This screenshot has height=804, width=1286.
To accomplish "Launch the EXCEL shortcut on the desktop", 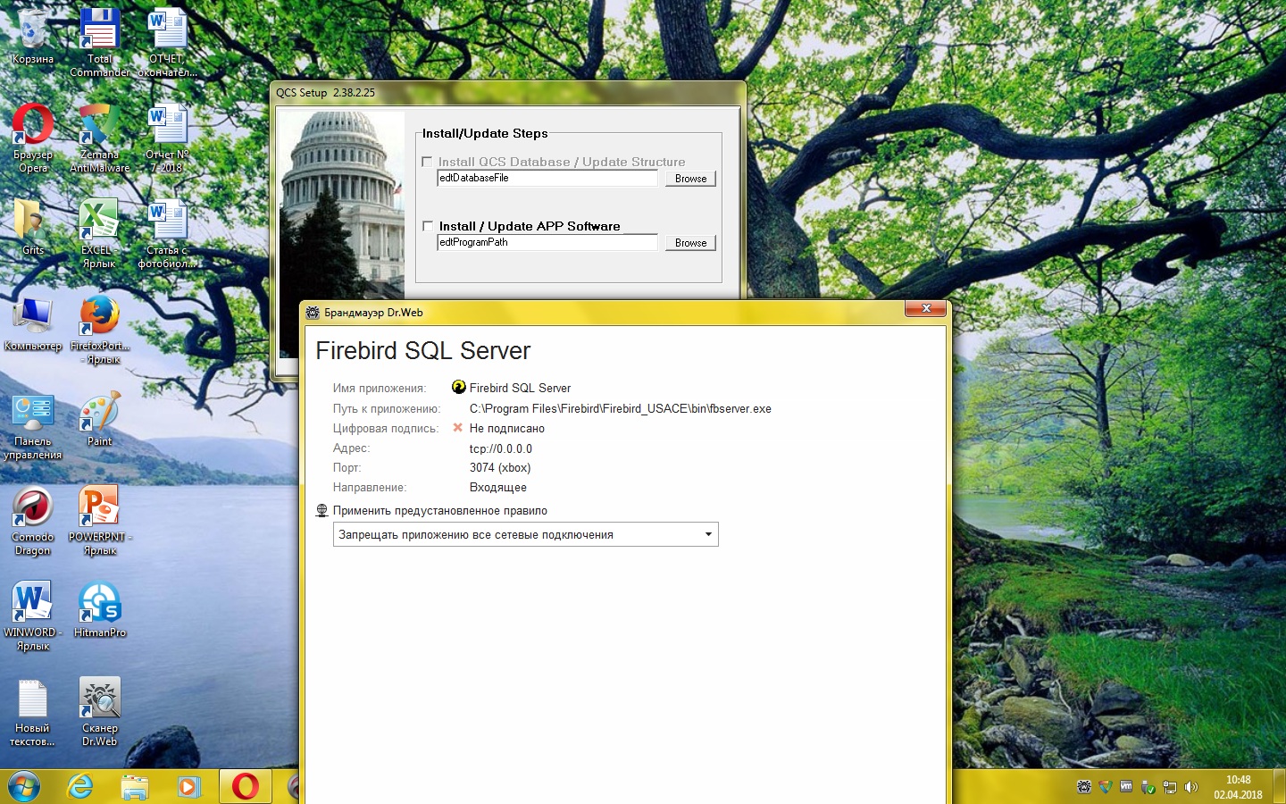I will pos(100,234).
